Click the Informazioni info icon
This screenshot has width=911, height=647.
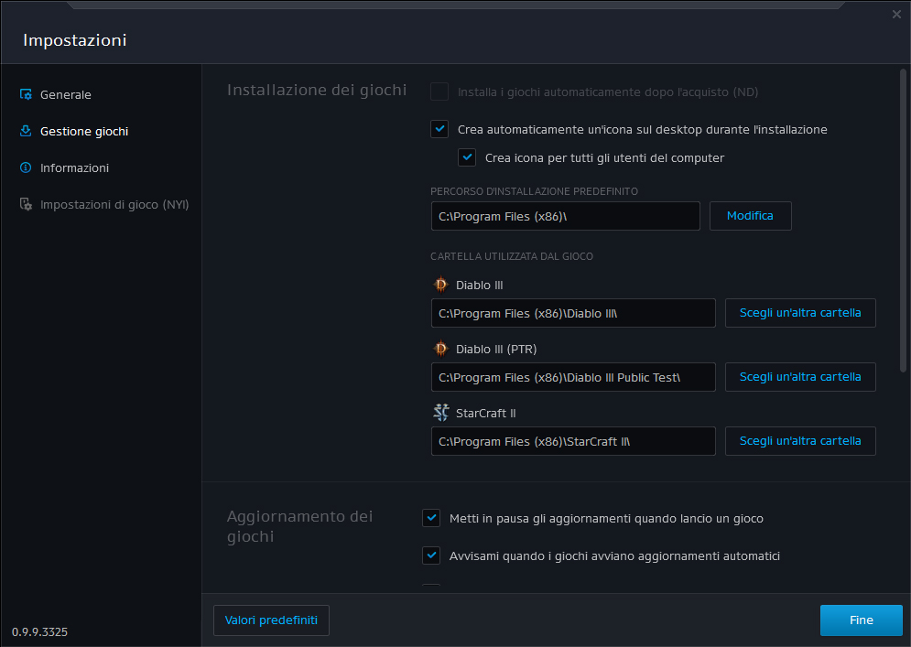(26, 167)
